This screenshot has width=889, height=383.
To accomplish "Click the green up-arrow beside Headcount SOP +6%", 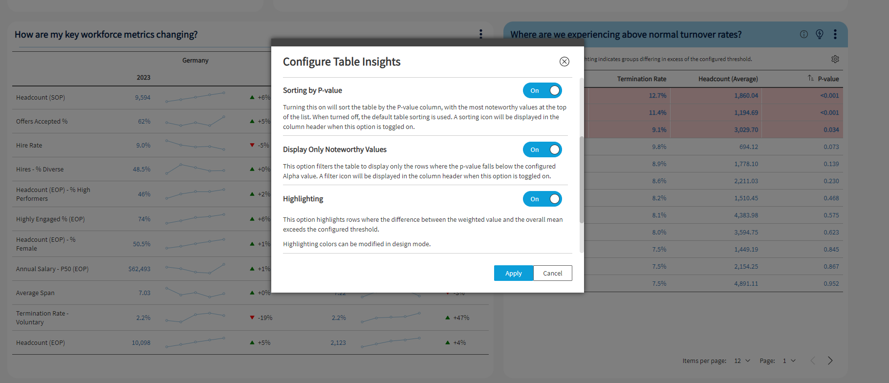I will 251,97.
